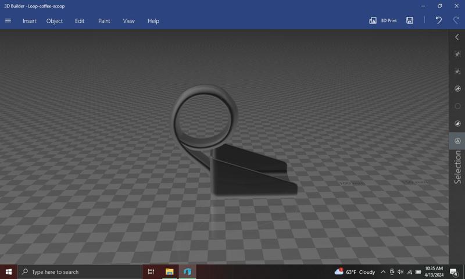Redo the last undone action
Image resolution: width=465 pixels, height=279 pixels.
(456, 20)
